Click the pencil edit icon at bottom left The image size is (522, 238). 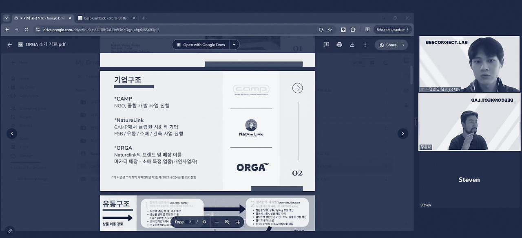pyautogui.click(x=10, y=231)
